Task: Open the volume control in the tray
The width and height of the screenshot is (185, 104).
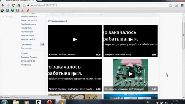Action: 157,103
